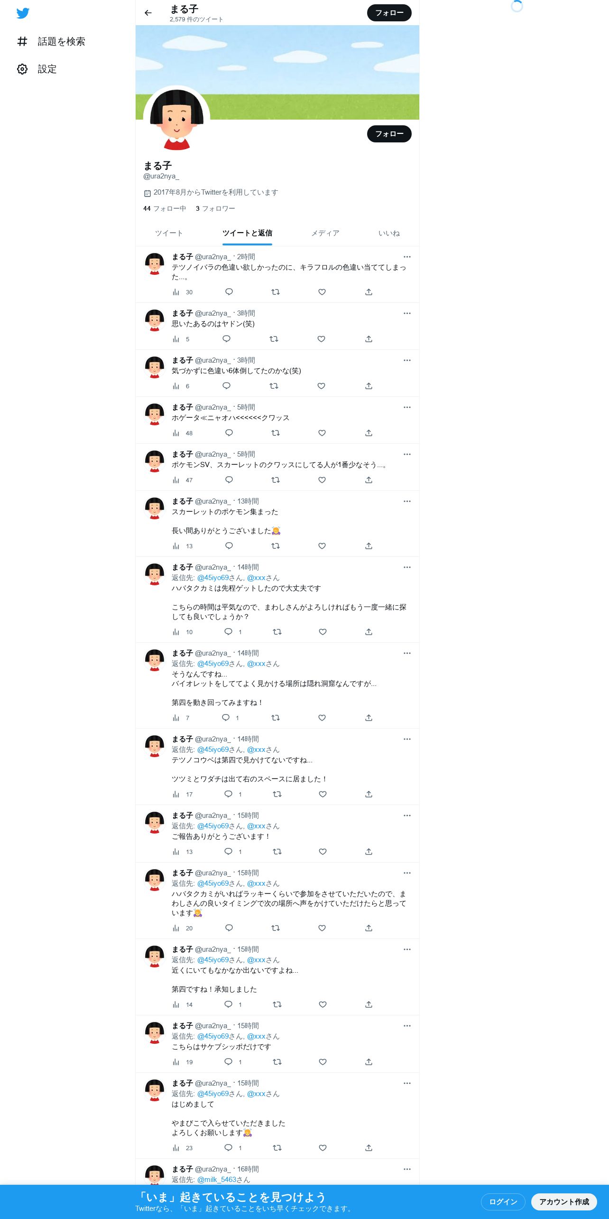The image size is (609, 1219).
Task: Like the ご報告ありがとうございます reply
Action: coord(323,852)
